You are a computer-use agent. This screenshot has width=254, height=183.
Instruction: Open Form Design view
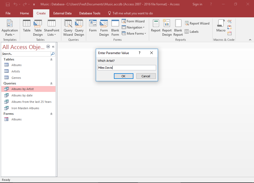[104, 28]
